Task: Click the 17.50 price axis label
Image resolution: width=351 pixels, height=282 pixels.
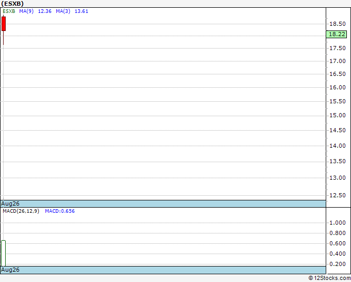Action: click(x=338, y=48)
